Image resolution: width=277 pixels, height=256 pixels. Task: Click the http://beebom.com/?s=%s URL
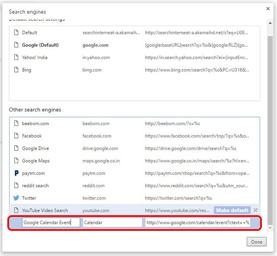(x=172, y=123)
